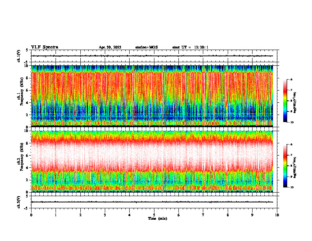Click the "-10" label on ch.1 color bar
This screenshot has height=241, width=312.
point(291,122)
